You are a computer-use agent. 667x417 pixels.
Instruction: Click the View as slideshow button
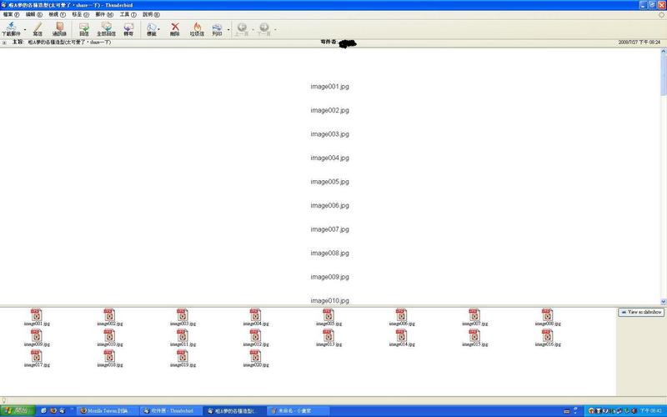point(641,312)
